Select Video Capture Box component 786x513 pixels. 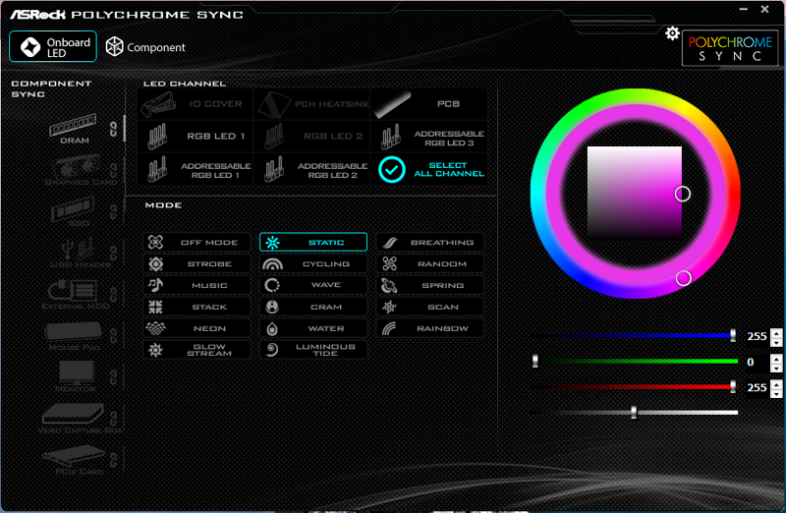79,419
